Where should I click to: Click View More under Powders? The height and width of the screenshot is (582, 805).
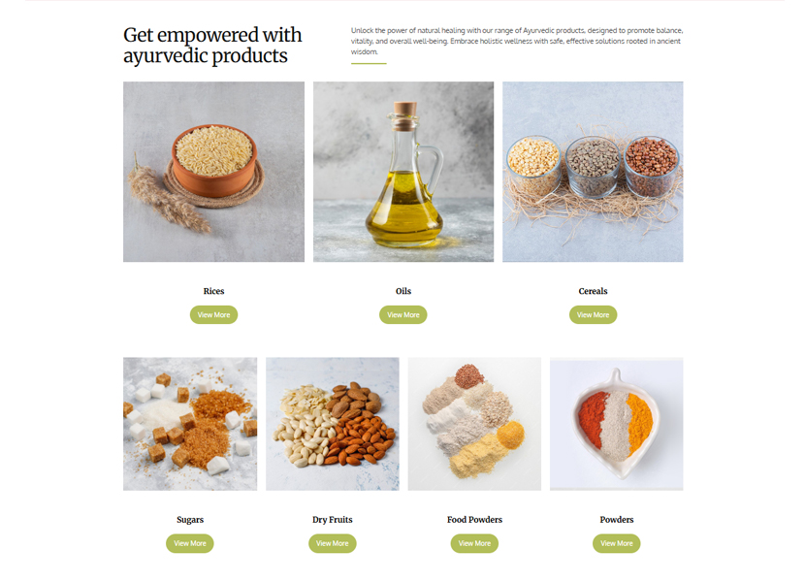click(x=617, y=543)
